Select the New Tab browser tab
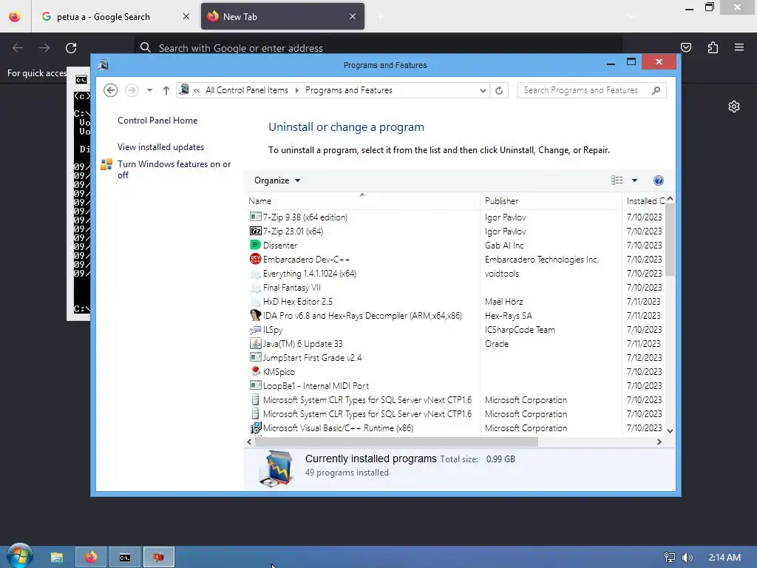 [282, 17]
